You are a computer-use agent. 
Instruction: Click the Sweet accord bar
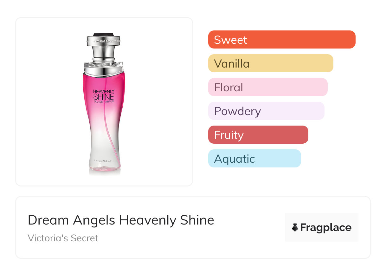click(281, 40)
